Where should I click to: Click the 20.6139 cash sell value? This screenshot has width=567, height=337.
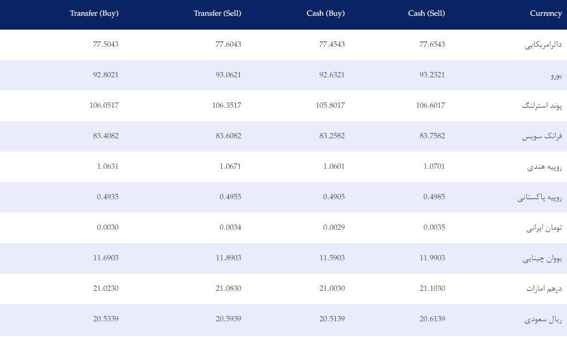click(x=432, y=318)
